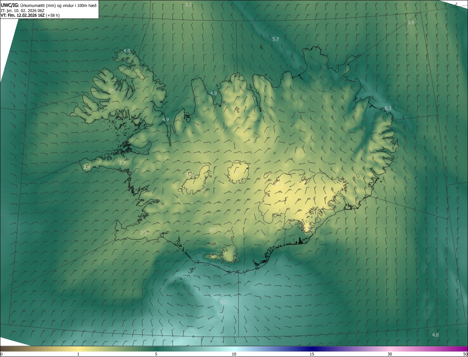The image size is (468, 357).
Task: Click the 5.7 value label
Action: pyautogui.click(x=276, y=39)
